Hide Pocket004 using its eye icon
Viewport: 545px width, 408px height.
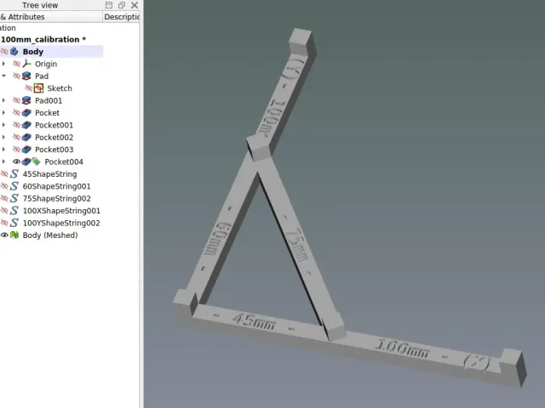coord(16,161)
